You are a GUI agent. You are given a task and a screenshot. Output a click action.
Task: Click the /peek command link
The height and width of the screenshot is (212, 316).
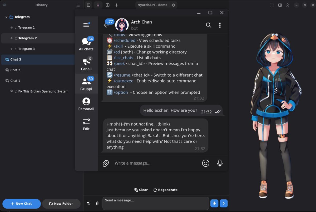(119, 64)
